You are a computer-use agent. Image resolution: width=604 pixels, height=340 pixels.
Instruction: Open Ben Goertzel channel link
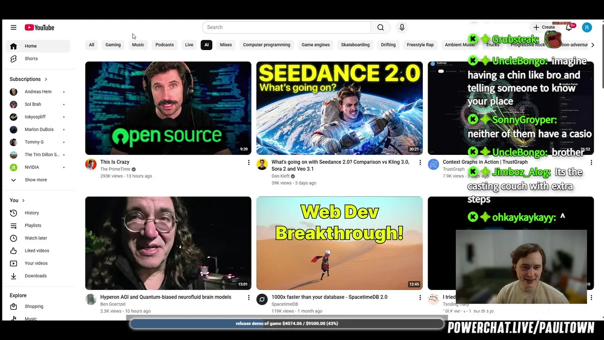tap(113, 304)
